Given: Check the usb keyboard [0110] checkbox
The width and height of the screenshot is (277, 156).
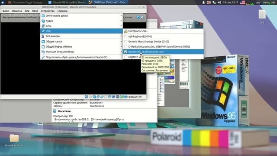Looking at the screenshot, I should click(x=126, y=36).
